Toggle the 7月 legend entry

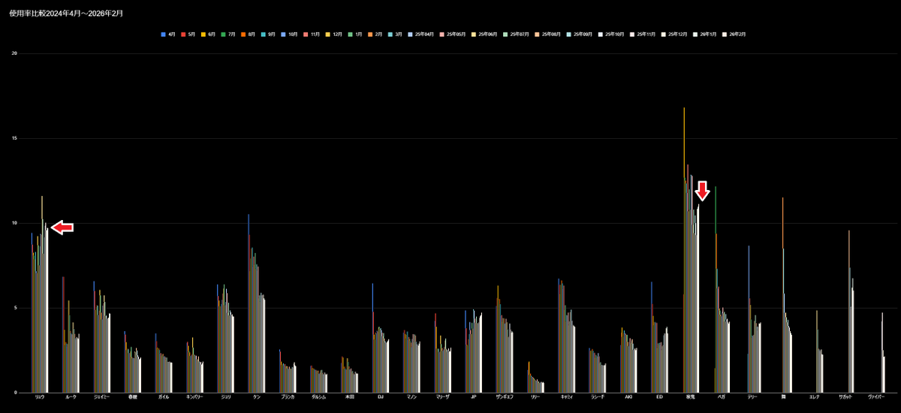[228, 35]
